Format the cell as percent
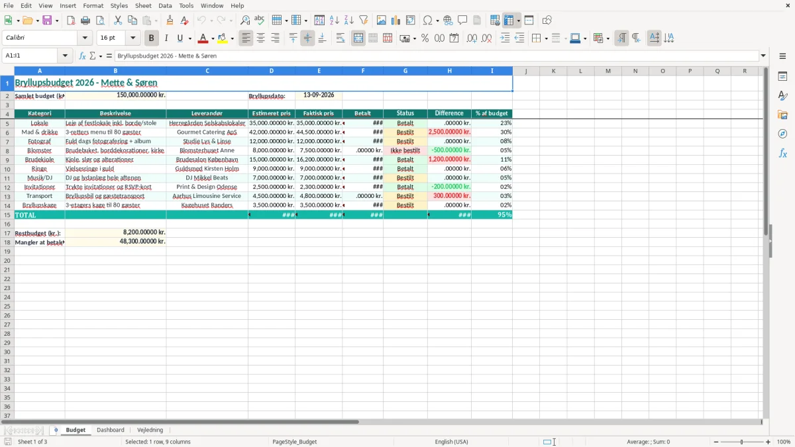795x447 pixels. coord(425,38)
